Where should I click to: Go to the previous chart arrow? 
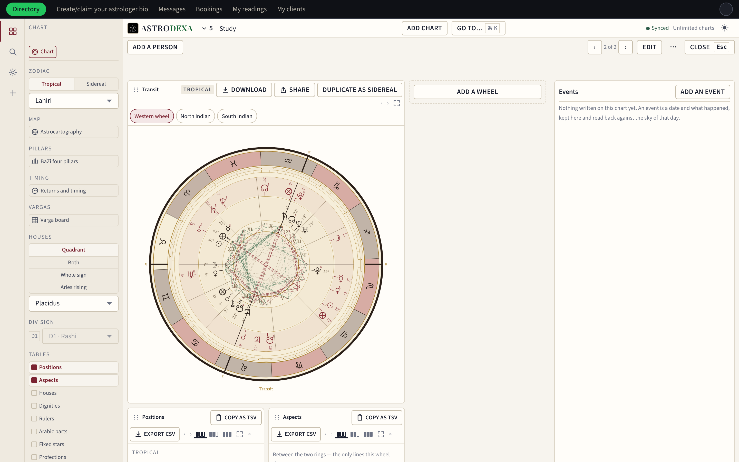coord(595,47)
